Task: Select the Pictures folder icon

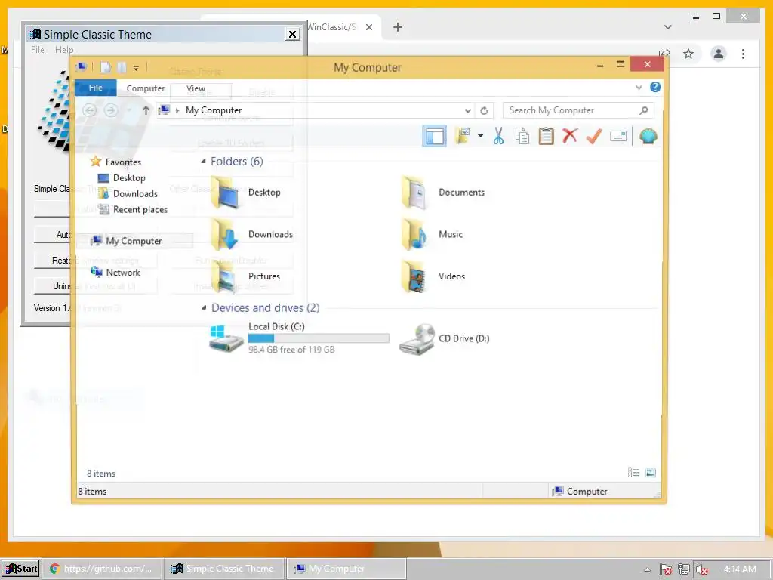Action: pyautogui.click(x=225, y=276)
